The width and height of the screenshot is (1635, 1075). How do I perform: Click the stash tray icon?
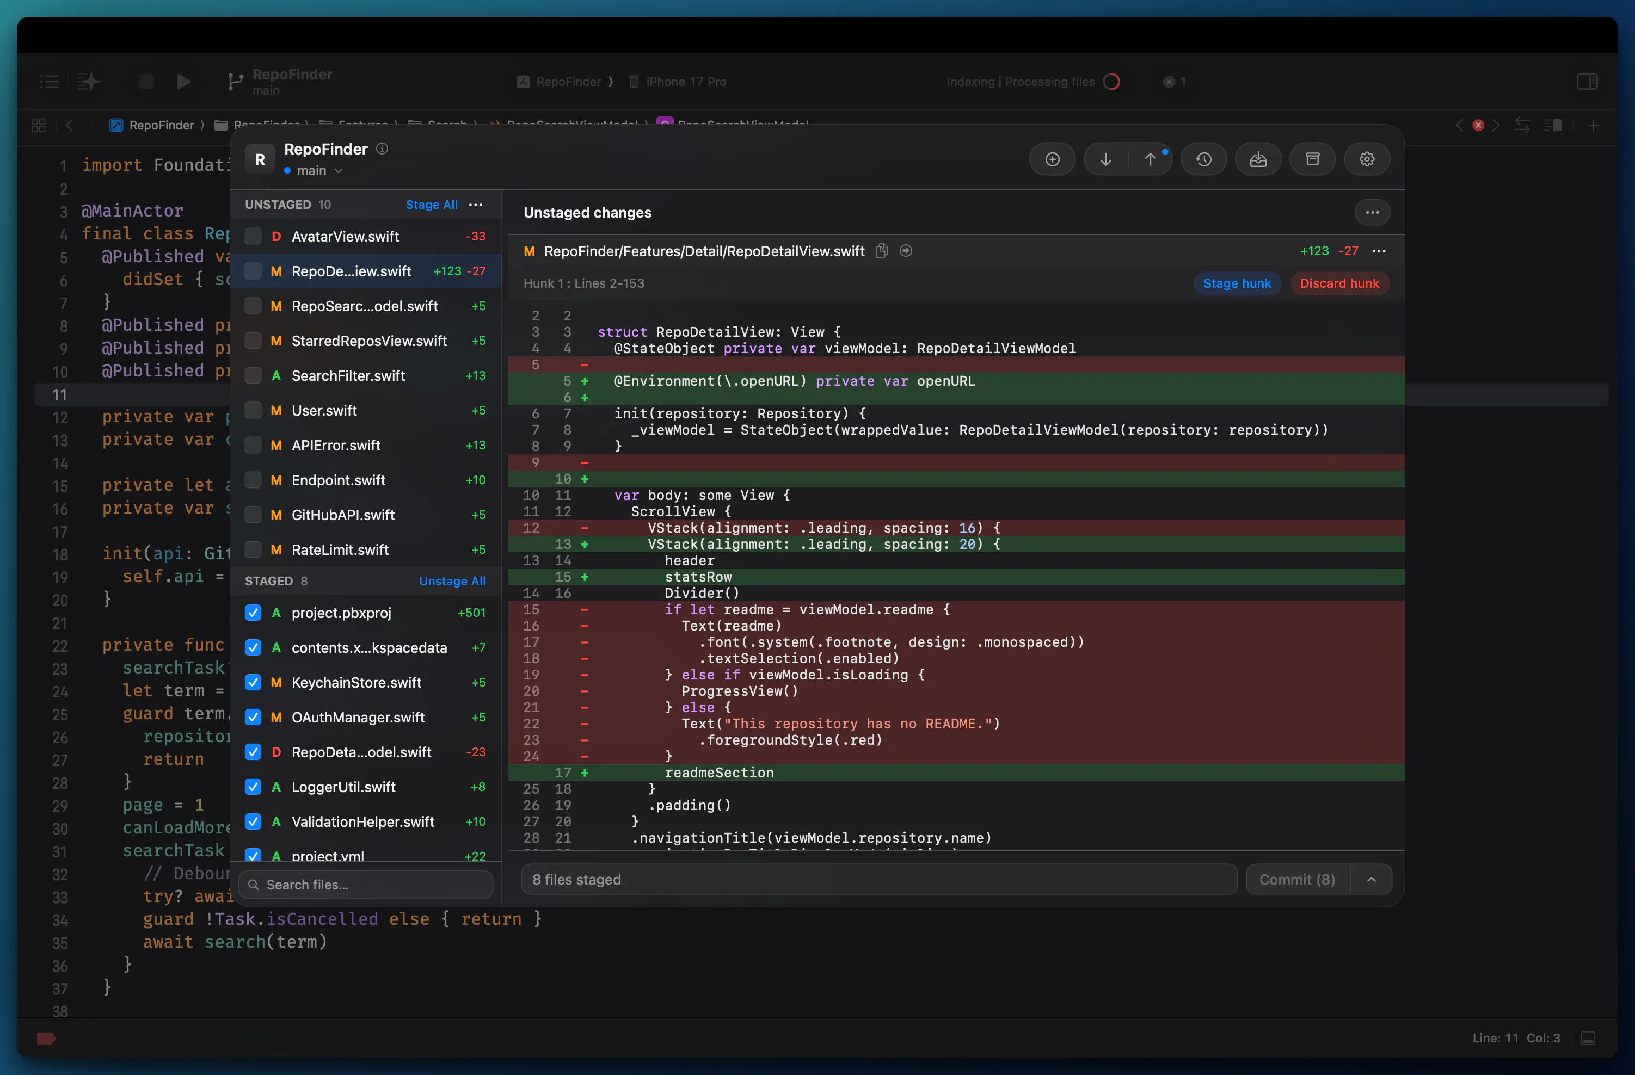tap(1258, 159)
